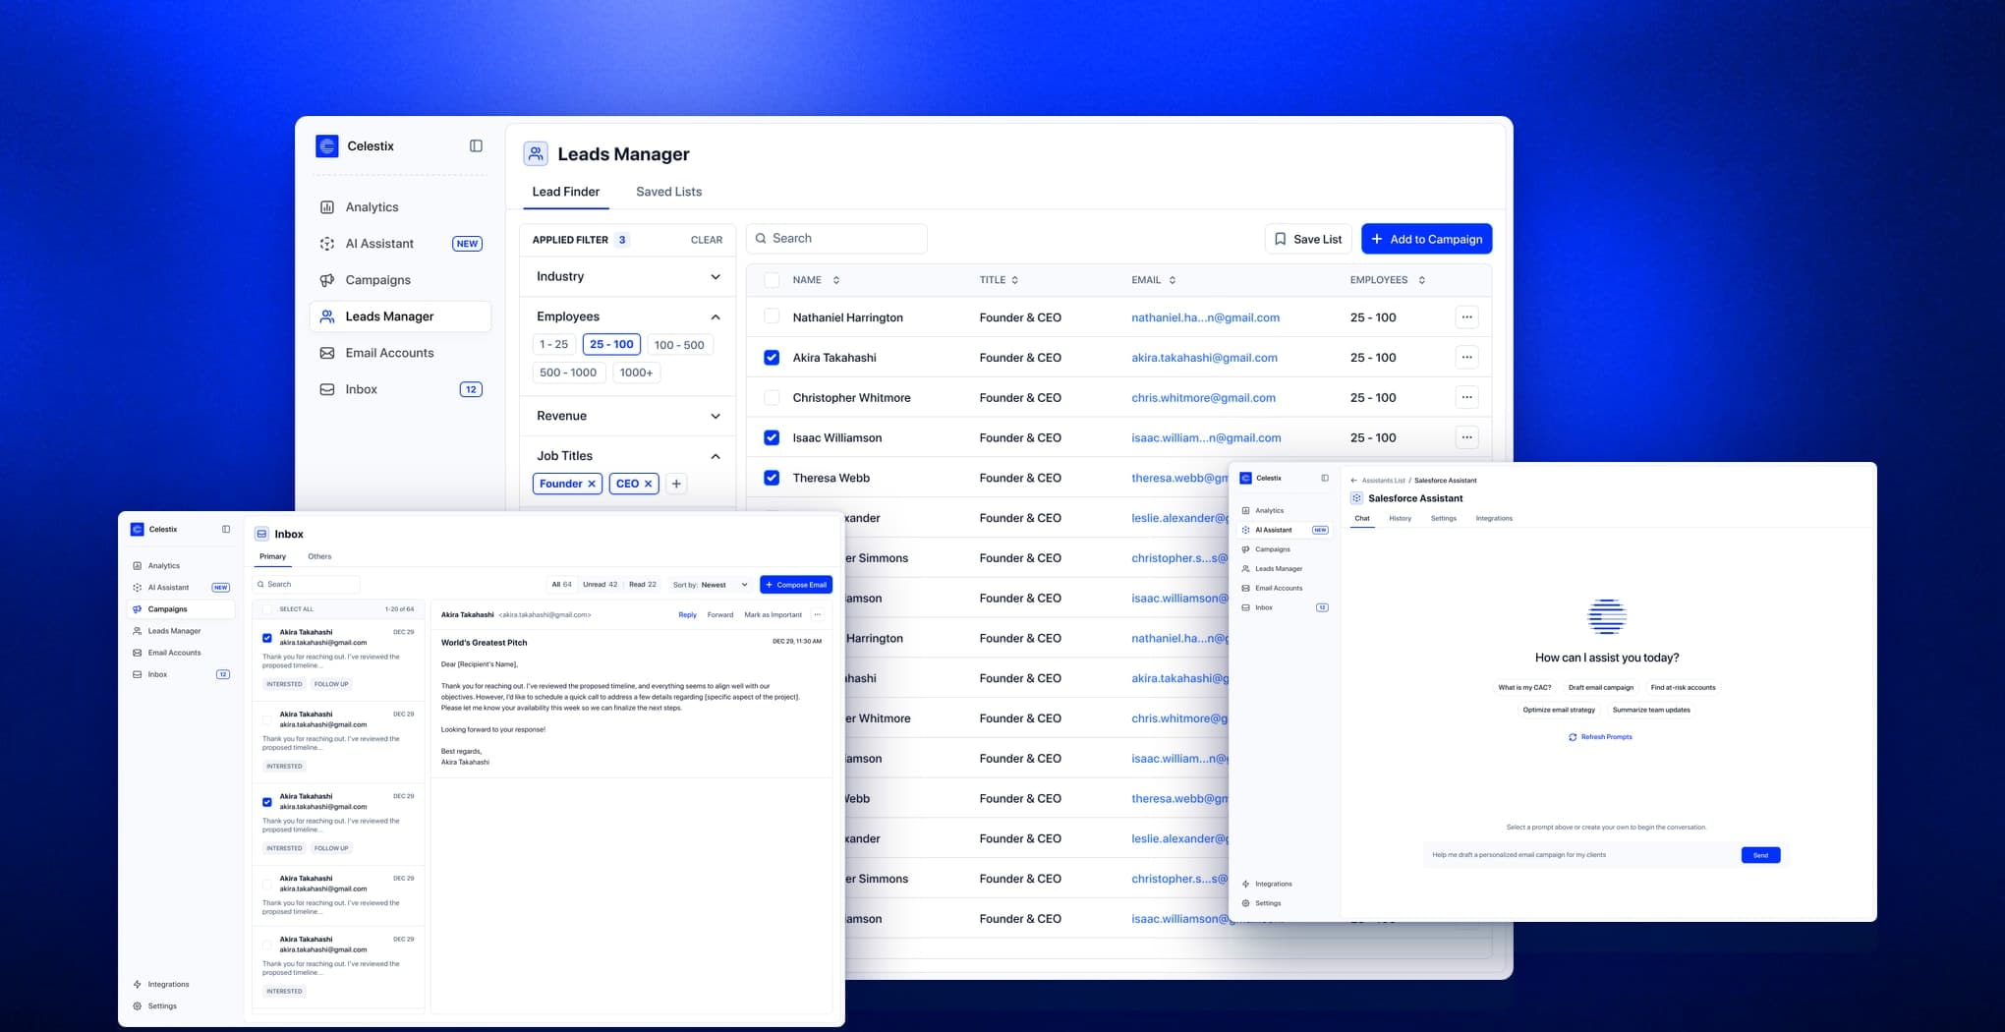This screenshot has width=2005, height=1032.
Task: Collapse the Employees filter section
Action: [716, 316]
